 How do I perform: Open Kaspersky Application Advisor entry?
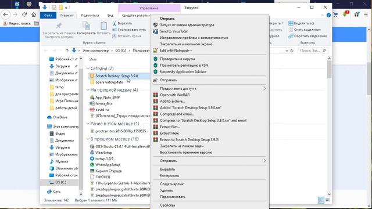tap(183, 72)
